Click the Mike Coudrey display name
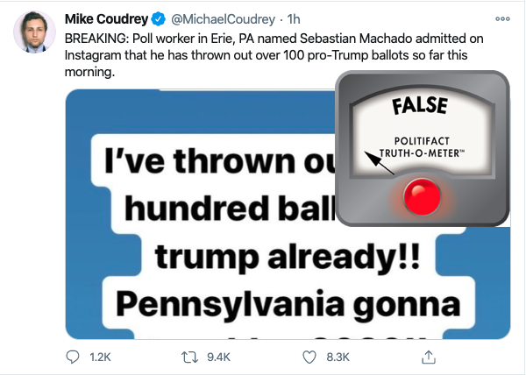 coord(106,19)
